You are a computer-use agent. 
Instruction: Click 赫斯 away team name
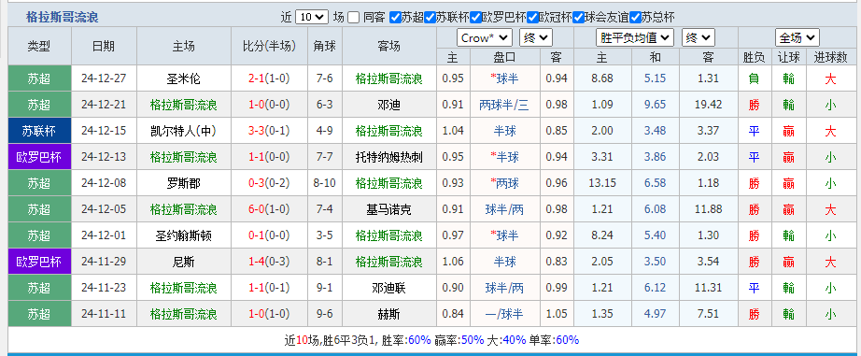(x=388, y=314)
